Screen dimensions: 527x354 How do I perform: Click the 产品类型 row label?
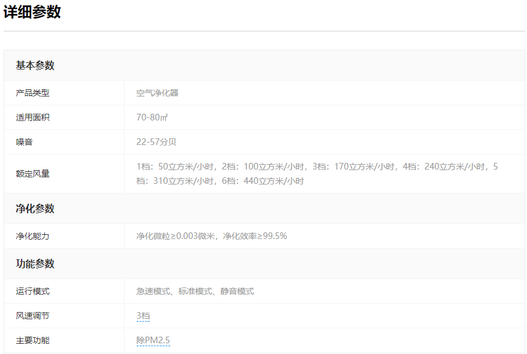point(32,93)
